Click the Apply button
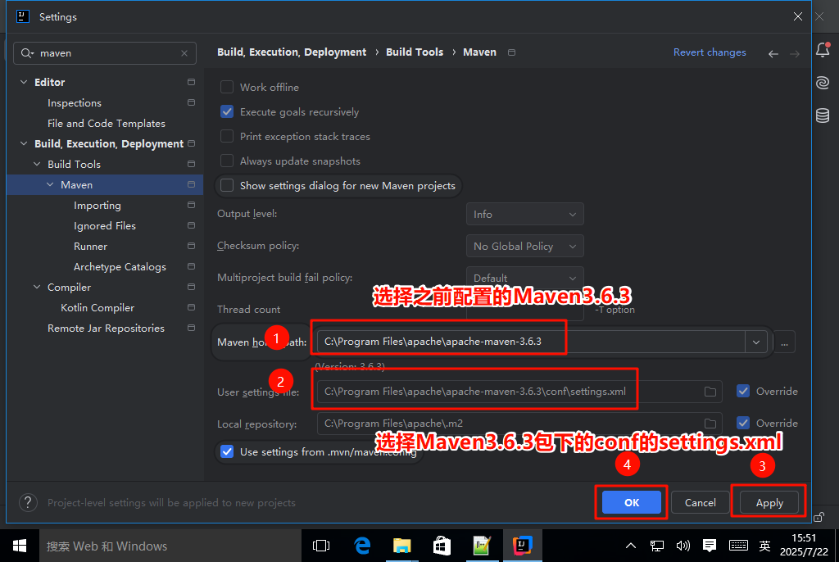The height and width of the screenshot is (562, 839). (x=769, y=502)
